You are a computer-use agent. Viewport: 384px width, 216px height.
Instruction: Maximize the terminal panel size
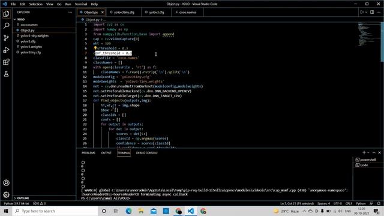[x=374, y=152]
